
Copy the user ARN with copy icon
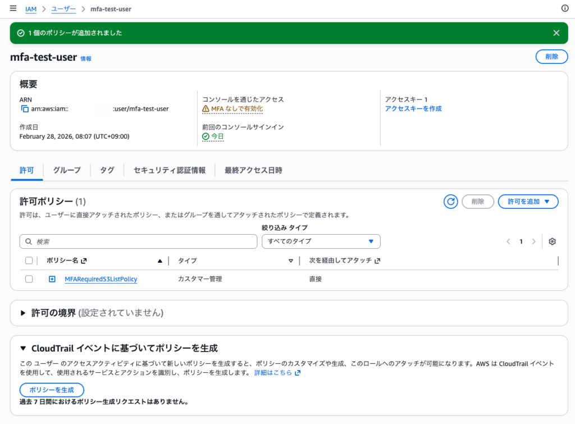click(24, 109)
